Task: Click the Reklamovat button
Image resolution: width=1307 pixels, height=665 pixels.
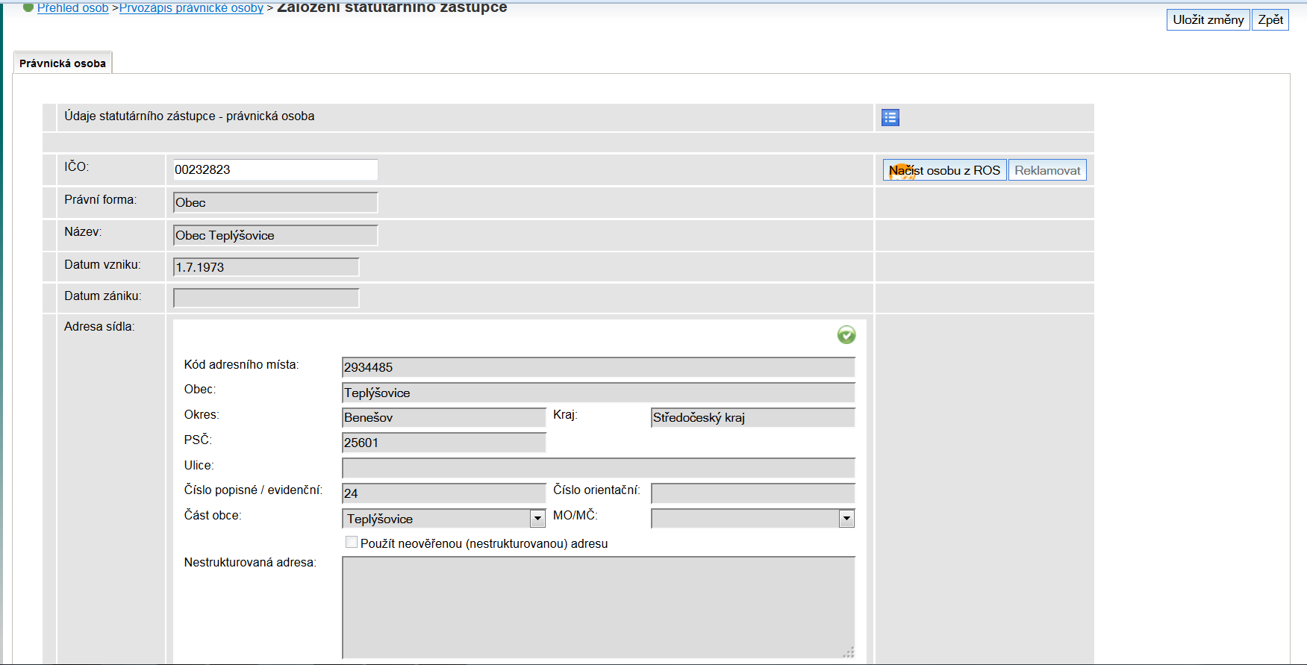Action: click(x=1047, y=170)
